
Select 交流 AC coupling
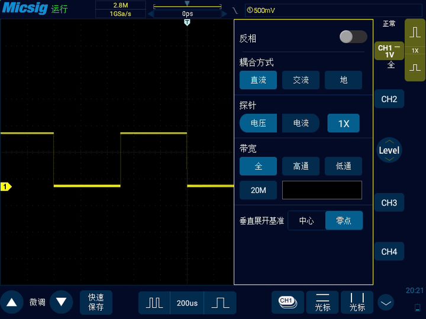301,80
